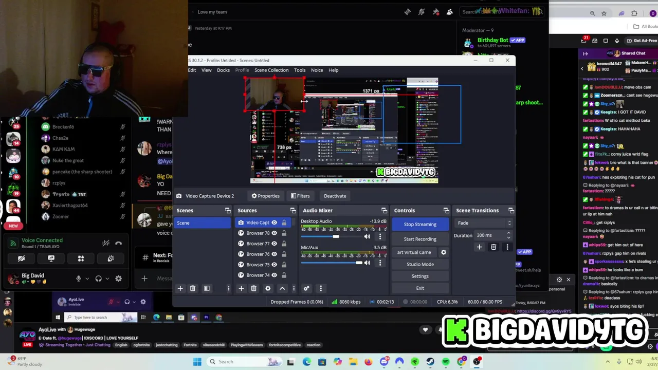The width and height of the screenshot is (658, 370).
Task: Open the Tools menu in OBS
Action: pos(300,70)
